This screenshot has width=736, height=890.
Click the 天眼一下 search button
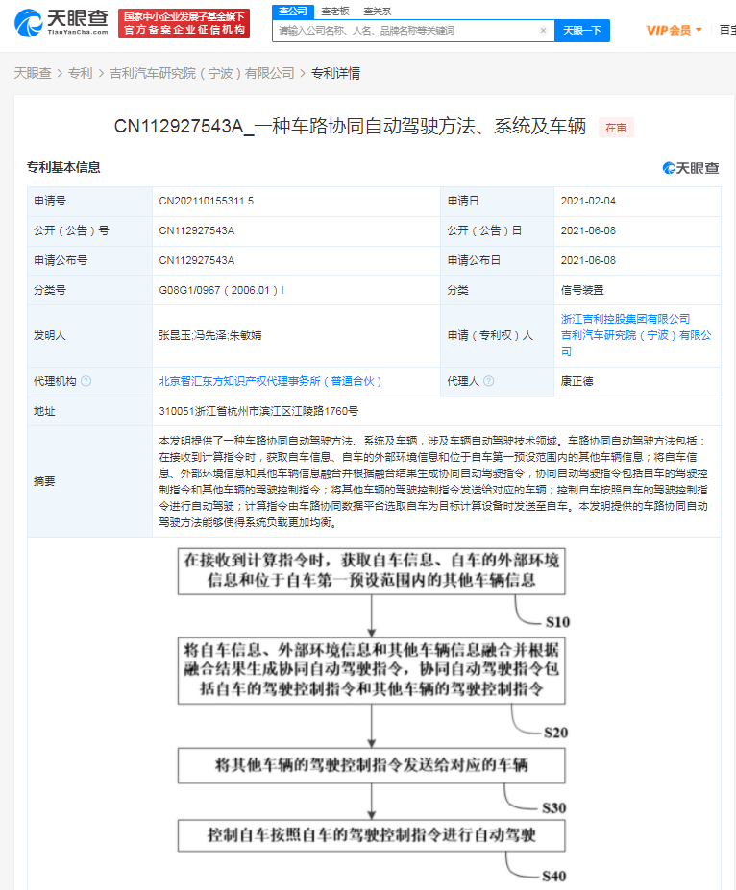[582, 31]
